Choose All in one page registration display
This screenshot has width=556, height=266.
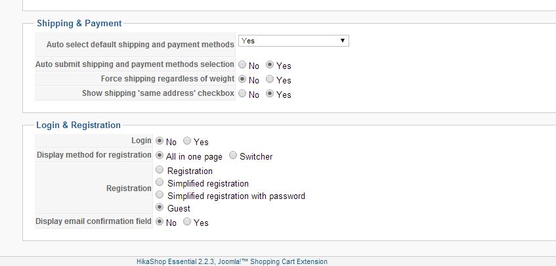(x=160, y=156)
